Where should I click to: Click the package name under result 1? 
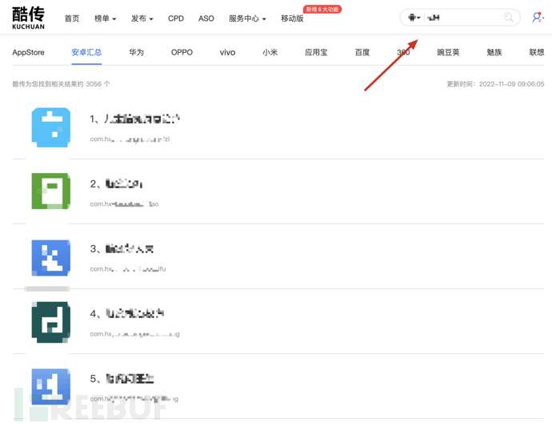130,139
